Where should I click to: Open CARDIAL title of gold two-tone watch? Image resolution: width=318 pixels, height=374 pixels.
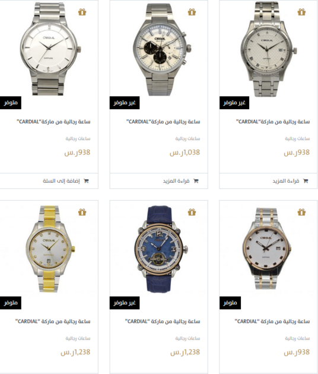tap(53, 321)
